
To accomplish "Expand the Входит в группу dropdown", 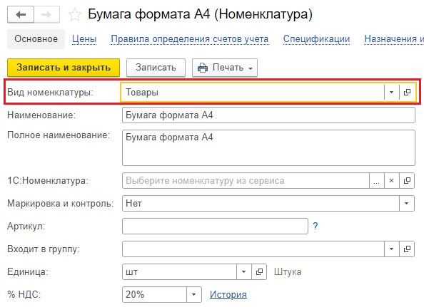I will 392,249.
